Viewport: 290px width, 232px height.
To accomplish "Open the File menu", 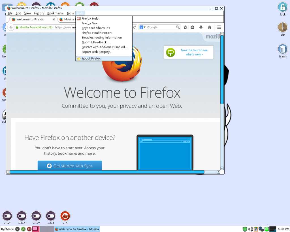I will click(10, 13).
